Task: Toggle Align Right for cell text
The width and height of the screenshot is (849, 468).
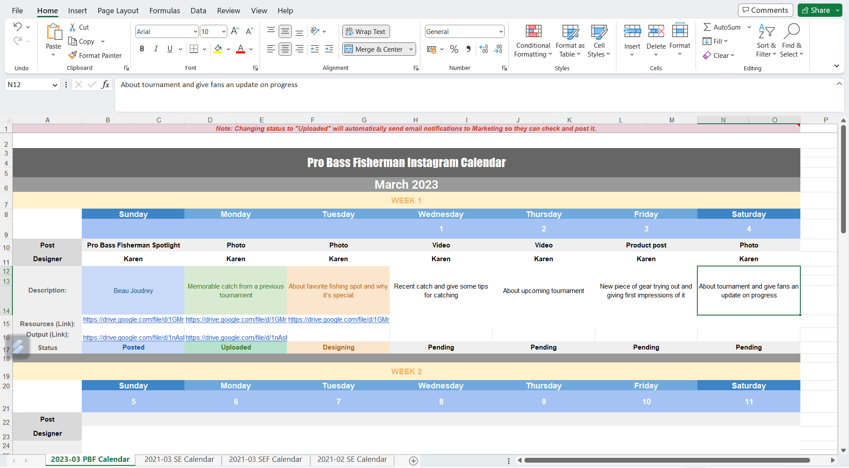Action: [299, 49]
